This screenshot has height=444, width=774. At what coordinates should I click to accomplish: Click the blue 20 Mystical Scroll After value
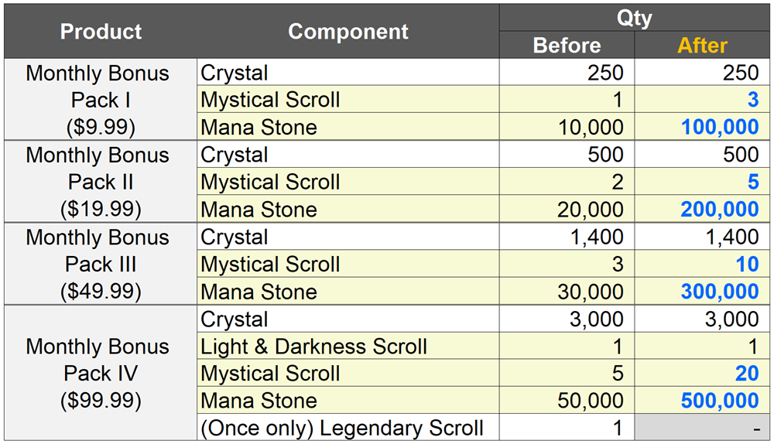coord(746,374)
